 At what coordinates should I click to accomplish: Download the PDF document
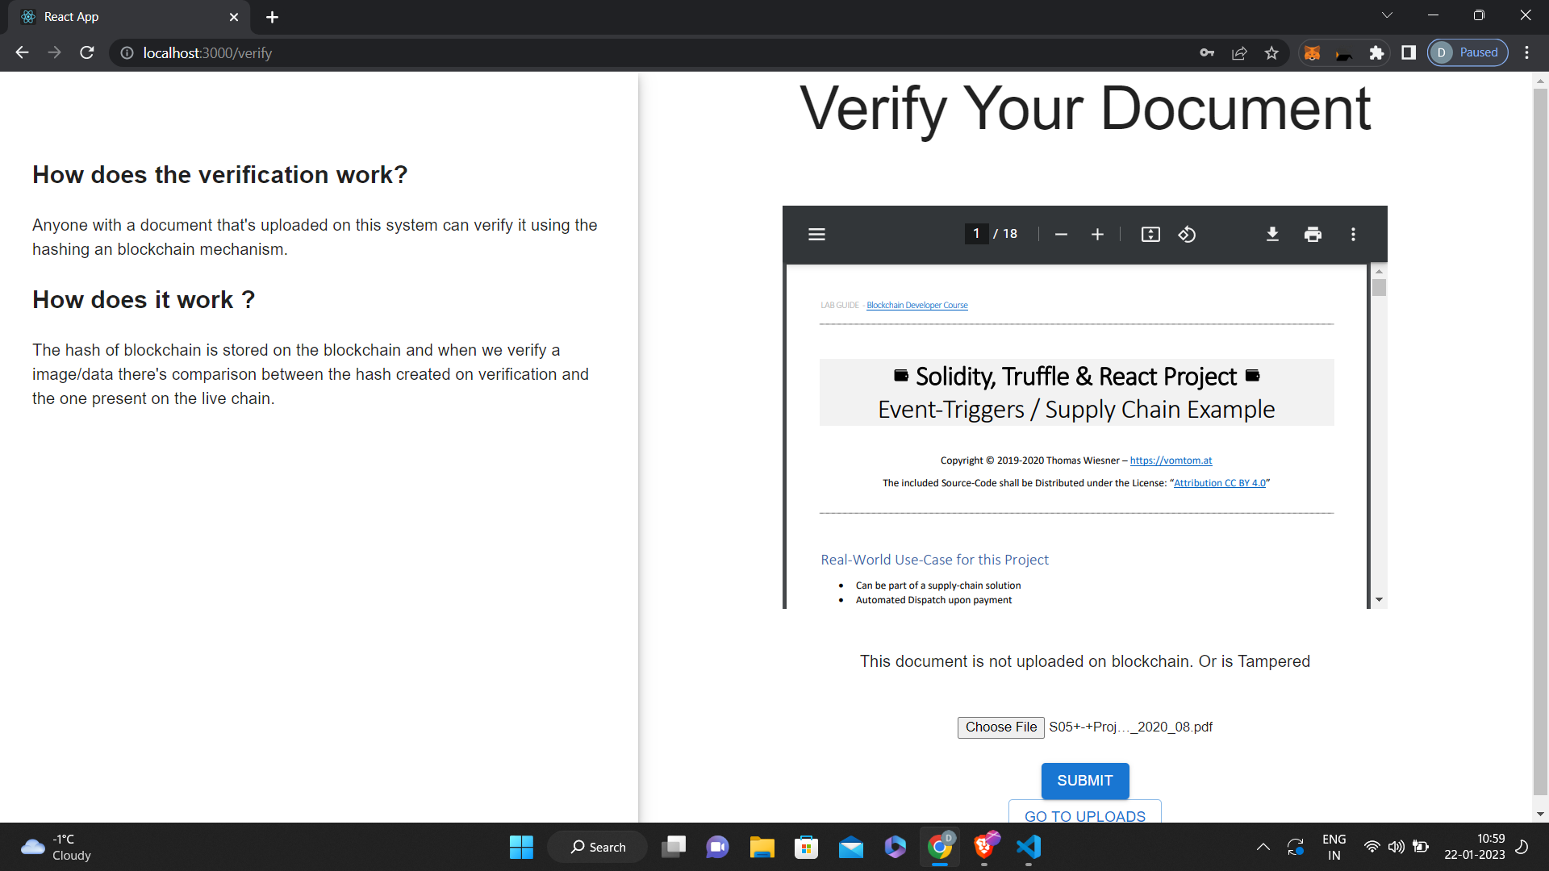pyautogui.click(x=1272, y=235)
